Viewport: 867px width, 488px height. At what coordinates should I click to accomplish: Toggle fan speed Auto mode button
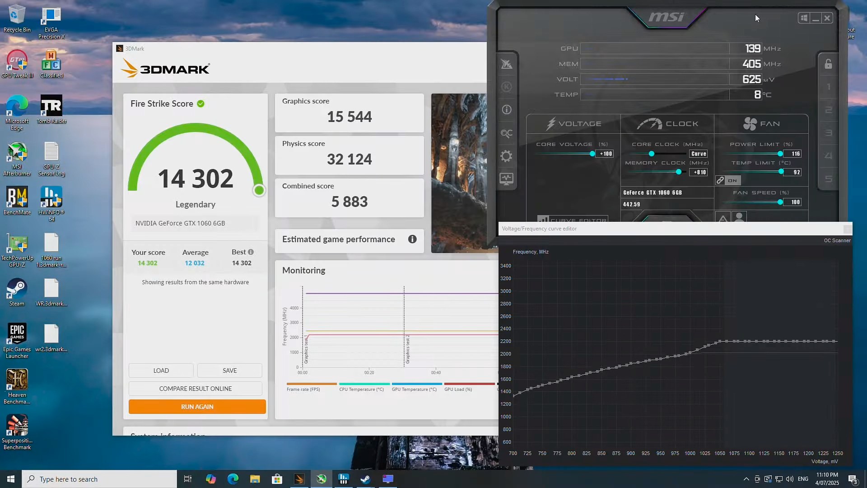tap(722, 219)
